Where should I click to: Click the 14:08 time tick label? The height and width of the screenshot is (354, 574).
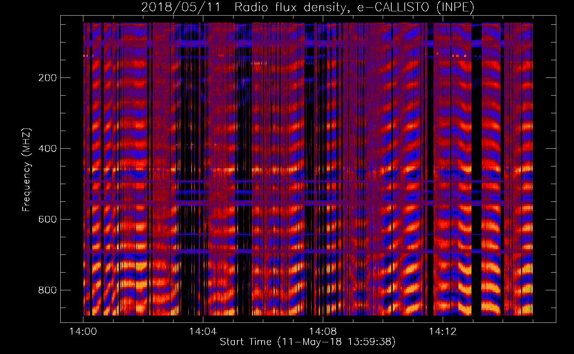(x=323, y=332)
